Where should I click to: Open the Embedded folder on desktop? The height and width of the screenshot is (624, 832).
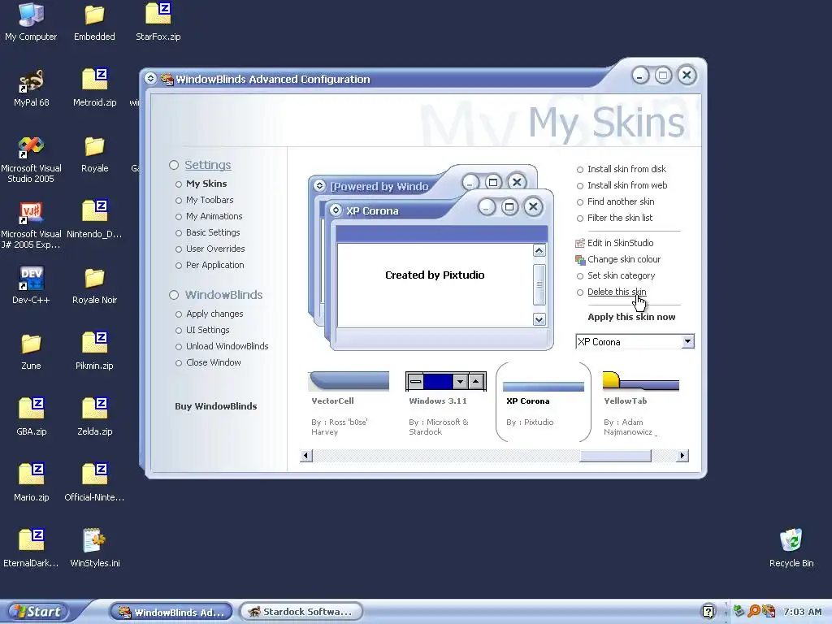[94, 22]
